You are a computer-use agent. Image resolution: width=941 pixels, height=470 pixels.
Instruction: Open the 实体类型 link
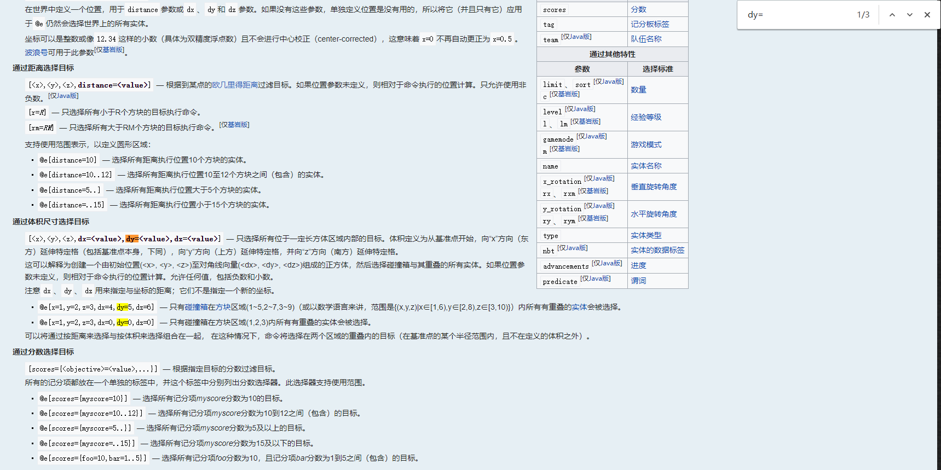646,235
